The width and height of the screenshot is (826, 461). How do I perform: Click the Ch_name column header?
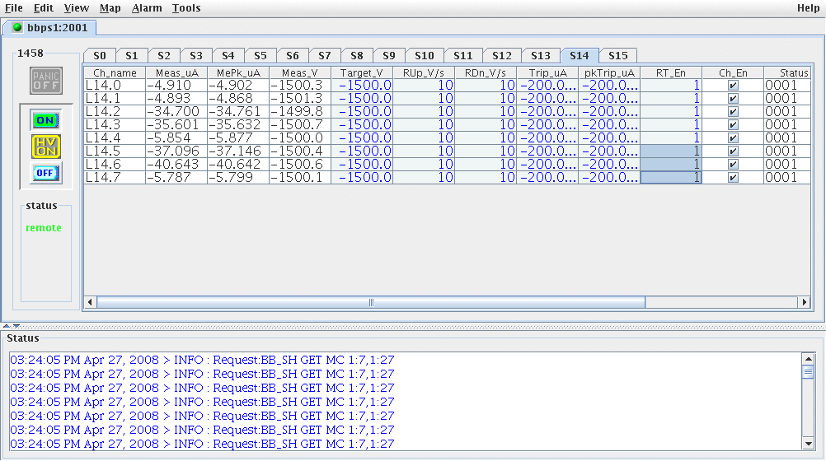115,72
